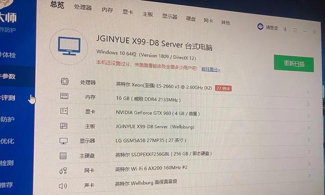Expand the 主板 row chevron
The image size is (325, 195).
coord(308,128)
